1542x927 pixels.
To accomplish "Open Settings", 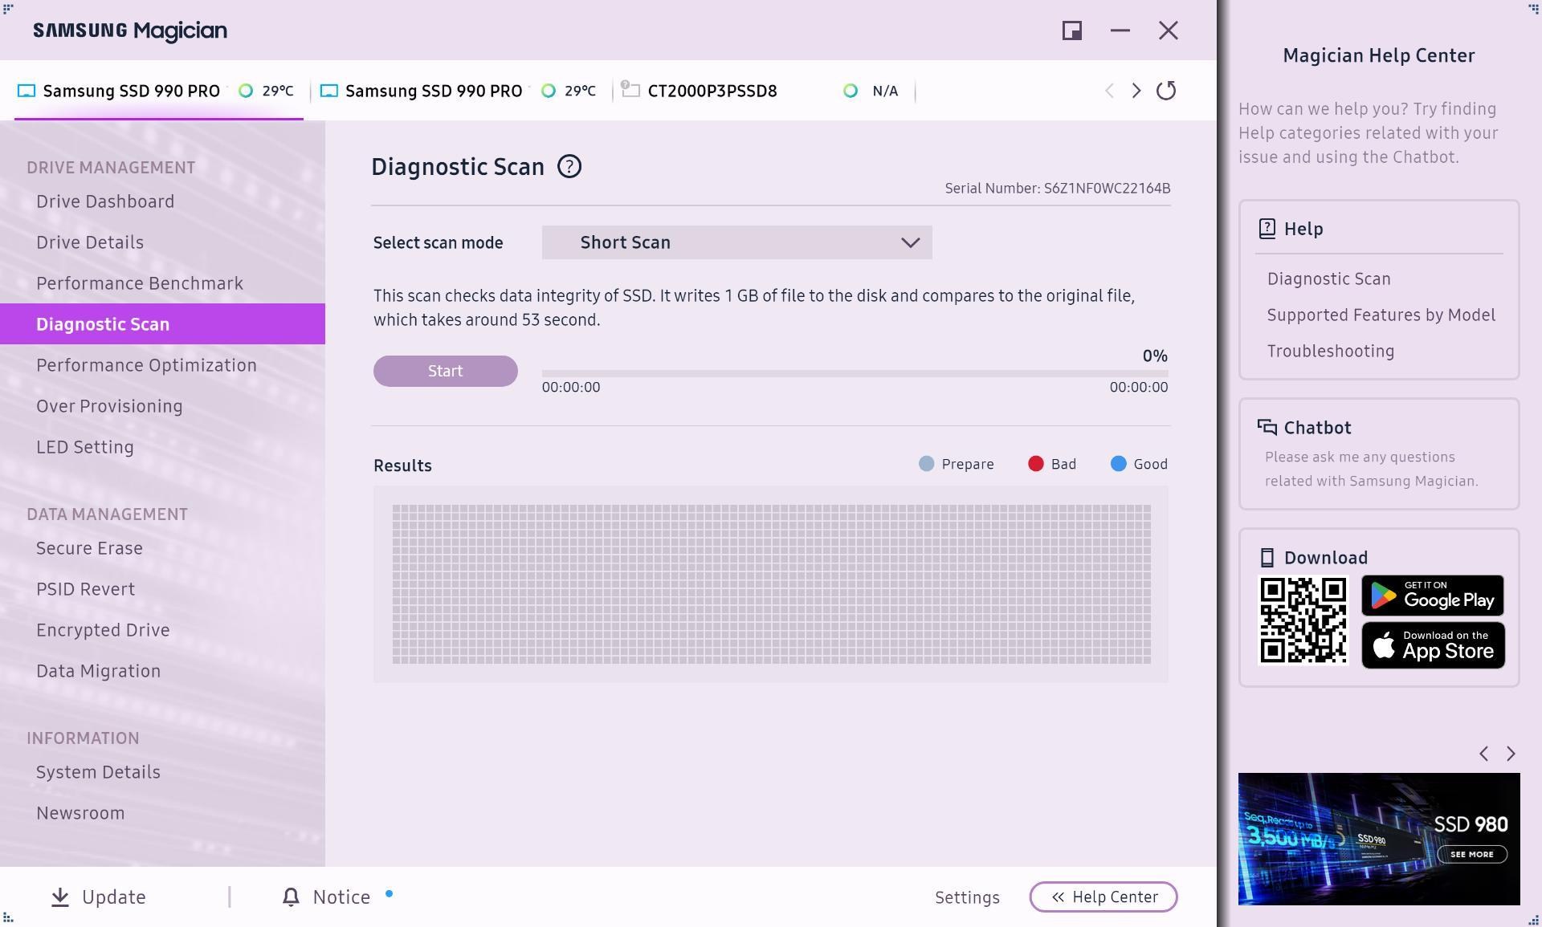I will coord(967,897).
